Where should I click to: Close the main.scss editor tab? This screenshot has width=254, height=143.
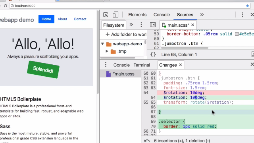(192, 25)
